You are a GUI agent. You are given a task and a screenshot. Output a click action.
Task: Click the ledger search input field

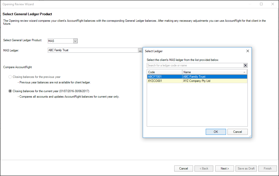tap(195, 65)
